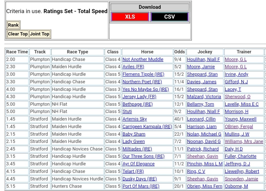Open trainer Mullins, J W link
Screen dimensions: 266x191
(x=237, y=134)
